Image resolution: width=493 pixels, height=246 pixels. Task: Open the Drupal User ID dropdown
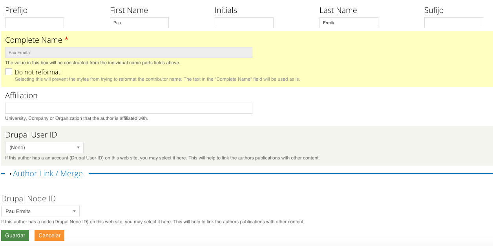coord(44,147)
